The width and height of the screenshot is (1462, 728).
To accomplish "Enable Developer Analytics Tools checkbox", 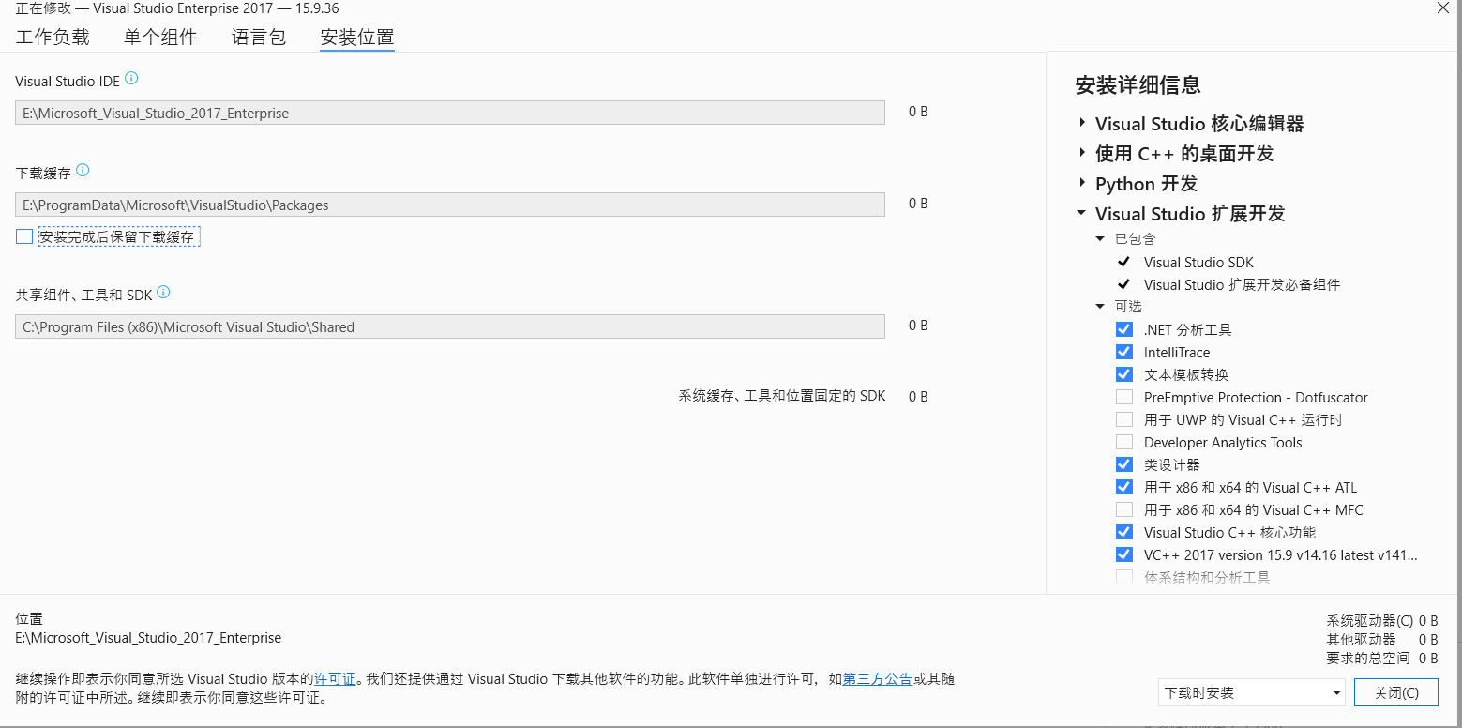I will click(x=1124, y=442).
